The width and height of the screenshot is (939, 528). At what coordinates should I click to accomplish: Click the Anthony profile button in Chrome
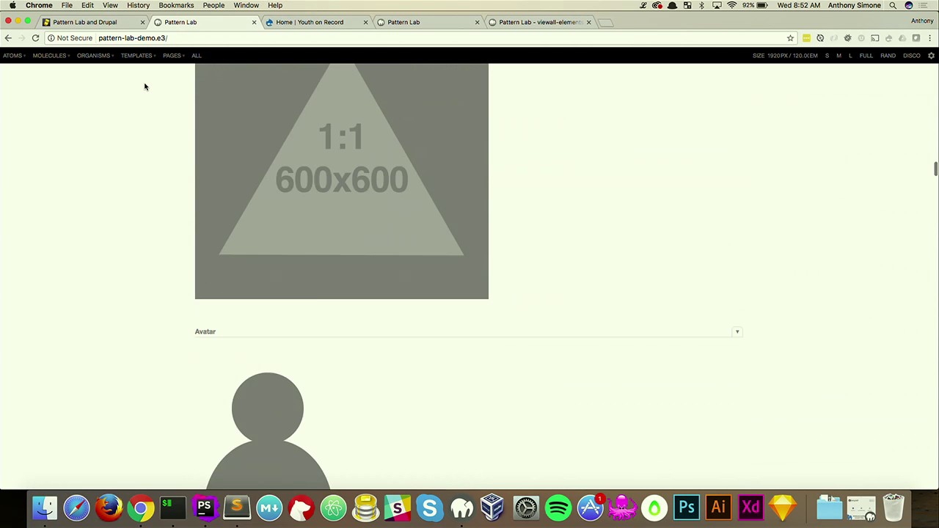click(x=922, y=21)
